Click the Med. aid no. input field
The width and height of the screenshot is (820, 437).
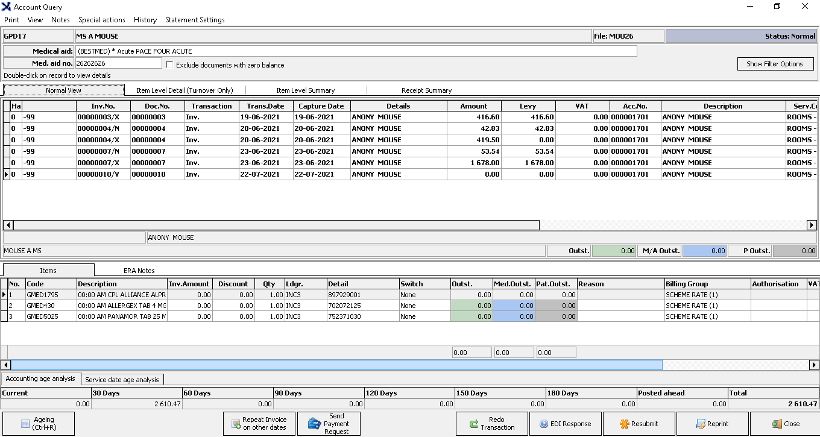[118, 63]
